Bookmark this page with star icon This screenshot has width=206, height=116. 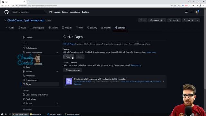click(179, 6)
